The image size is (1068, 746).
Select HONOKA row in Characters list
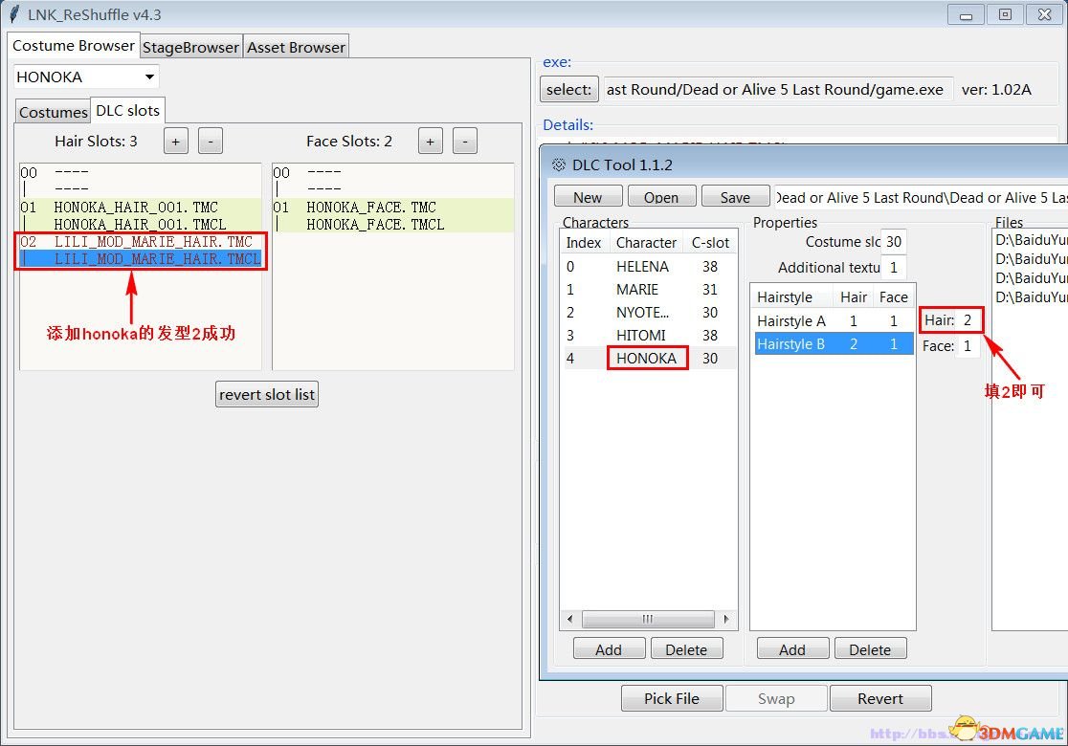point(649,358)
